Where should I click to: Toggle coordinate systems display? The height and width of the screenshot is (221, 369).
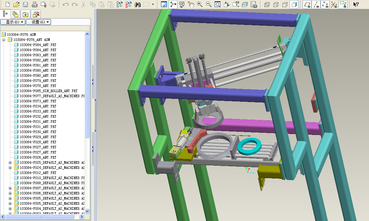coord(334,4)
